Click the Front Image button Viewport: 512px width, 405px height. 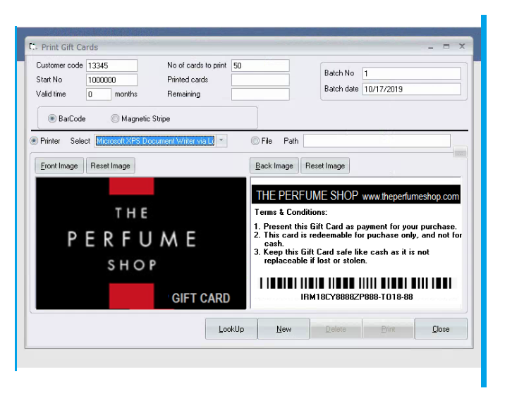coord(59,166)
